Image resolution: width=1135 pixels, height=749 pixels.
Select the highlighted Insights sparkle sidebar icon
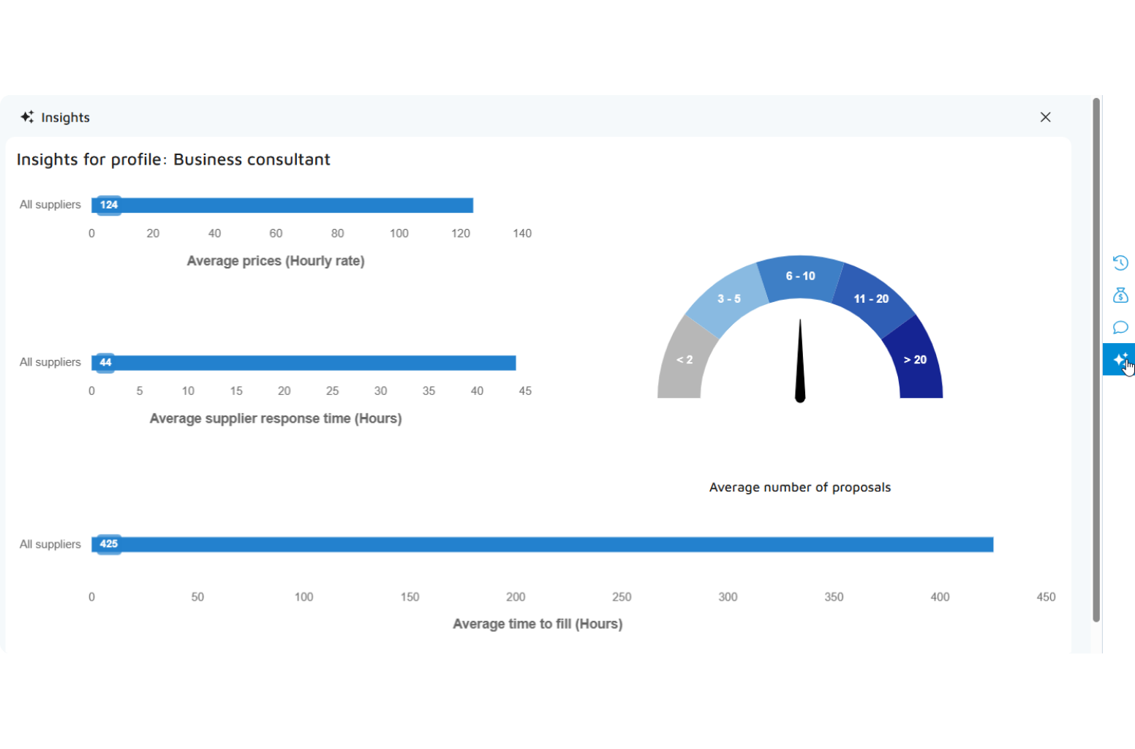point(1118,359)
